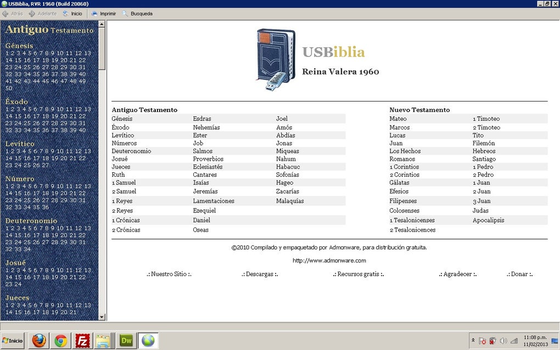Open Salmos in the book table
This screenshot has width=560, height=350.
point(203,151)
